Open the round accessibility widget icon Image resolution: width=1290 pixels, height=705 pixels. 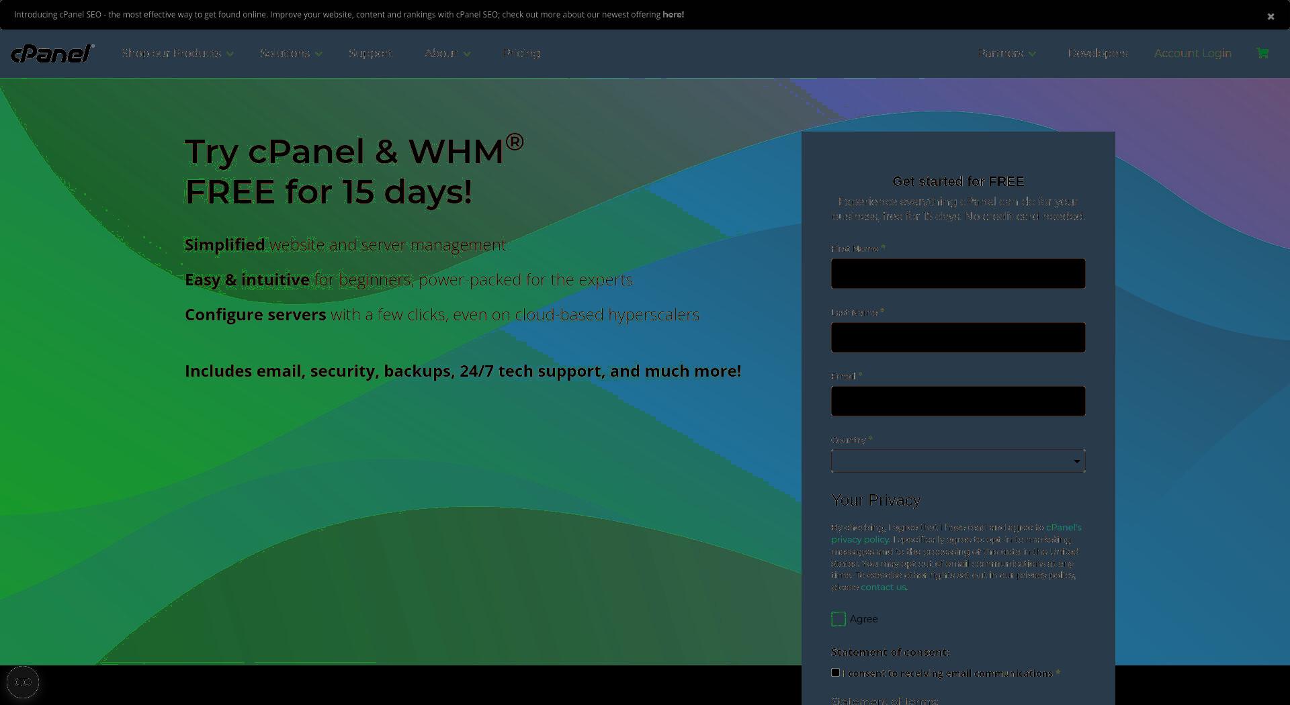click(23, 682)
